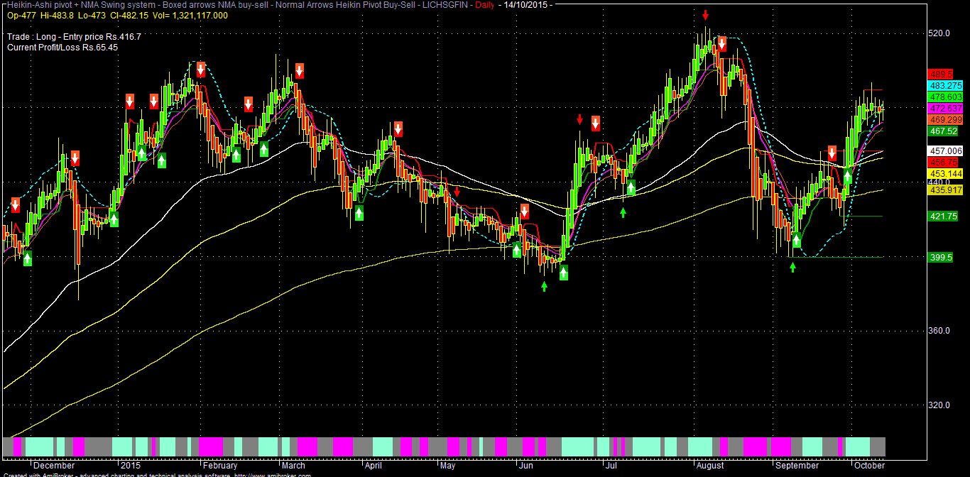The height and width of the screenshot is (477, 970).
Task: Select the orange 469.299 price label
Action: [x=946, y=120]
